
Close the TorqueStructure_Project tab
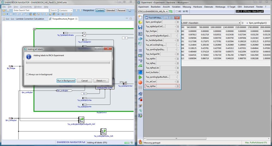click(x=76, y=19)
